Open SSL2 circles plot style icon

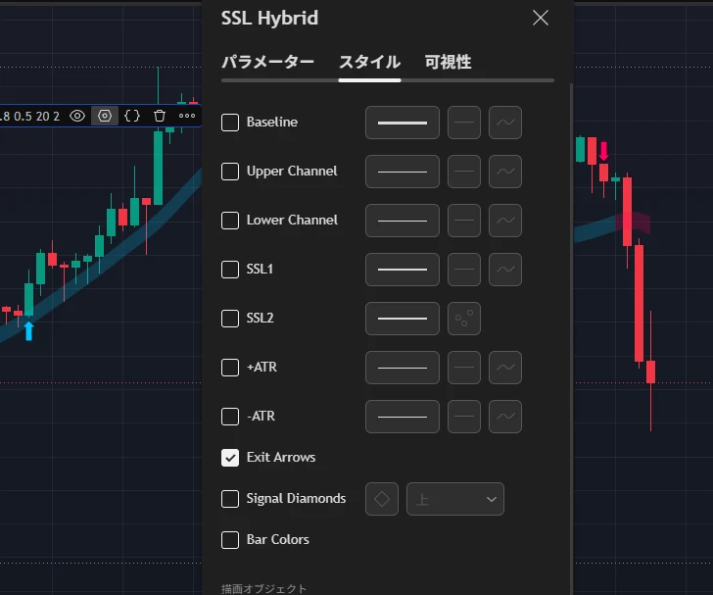pos(464,319)
